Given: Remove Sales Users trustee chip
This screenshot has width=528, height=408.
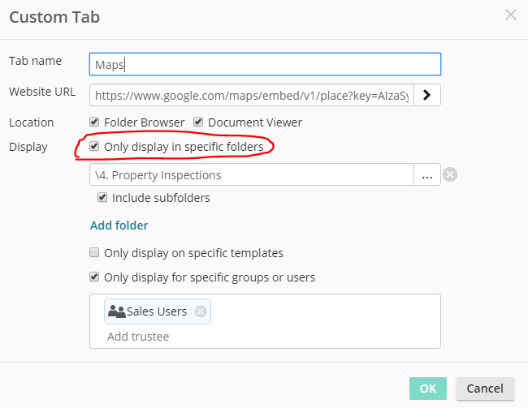Looking at the screenshot, I should click(x=201, y=311).
